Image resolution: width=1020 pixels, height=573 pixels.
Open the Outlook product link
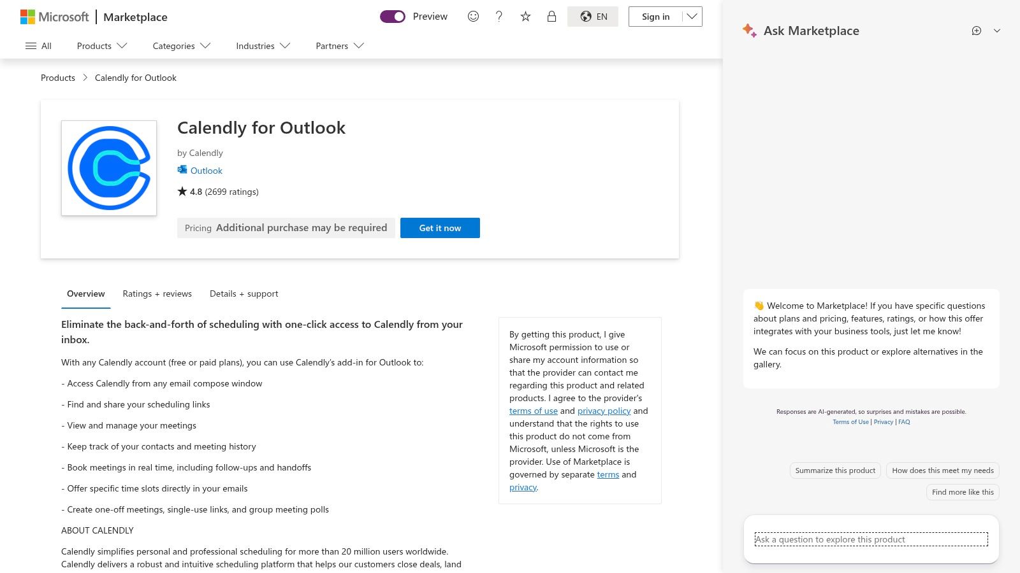click(x=207, y=171)
